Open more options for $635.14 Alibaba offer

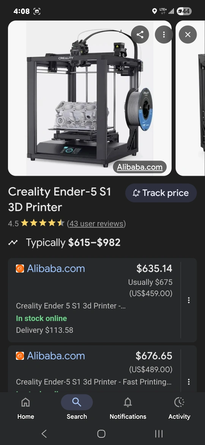tap(189, 300)
